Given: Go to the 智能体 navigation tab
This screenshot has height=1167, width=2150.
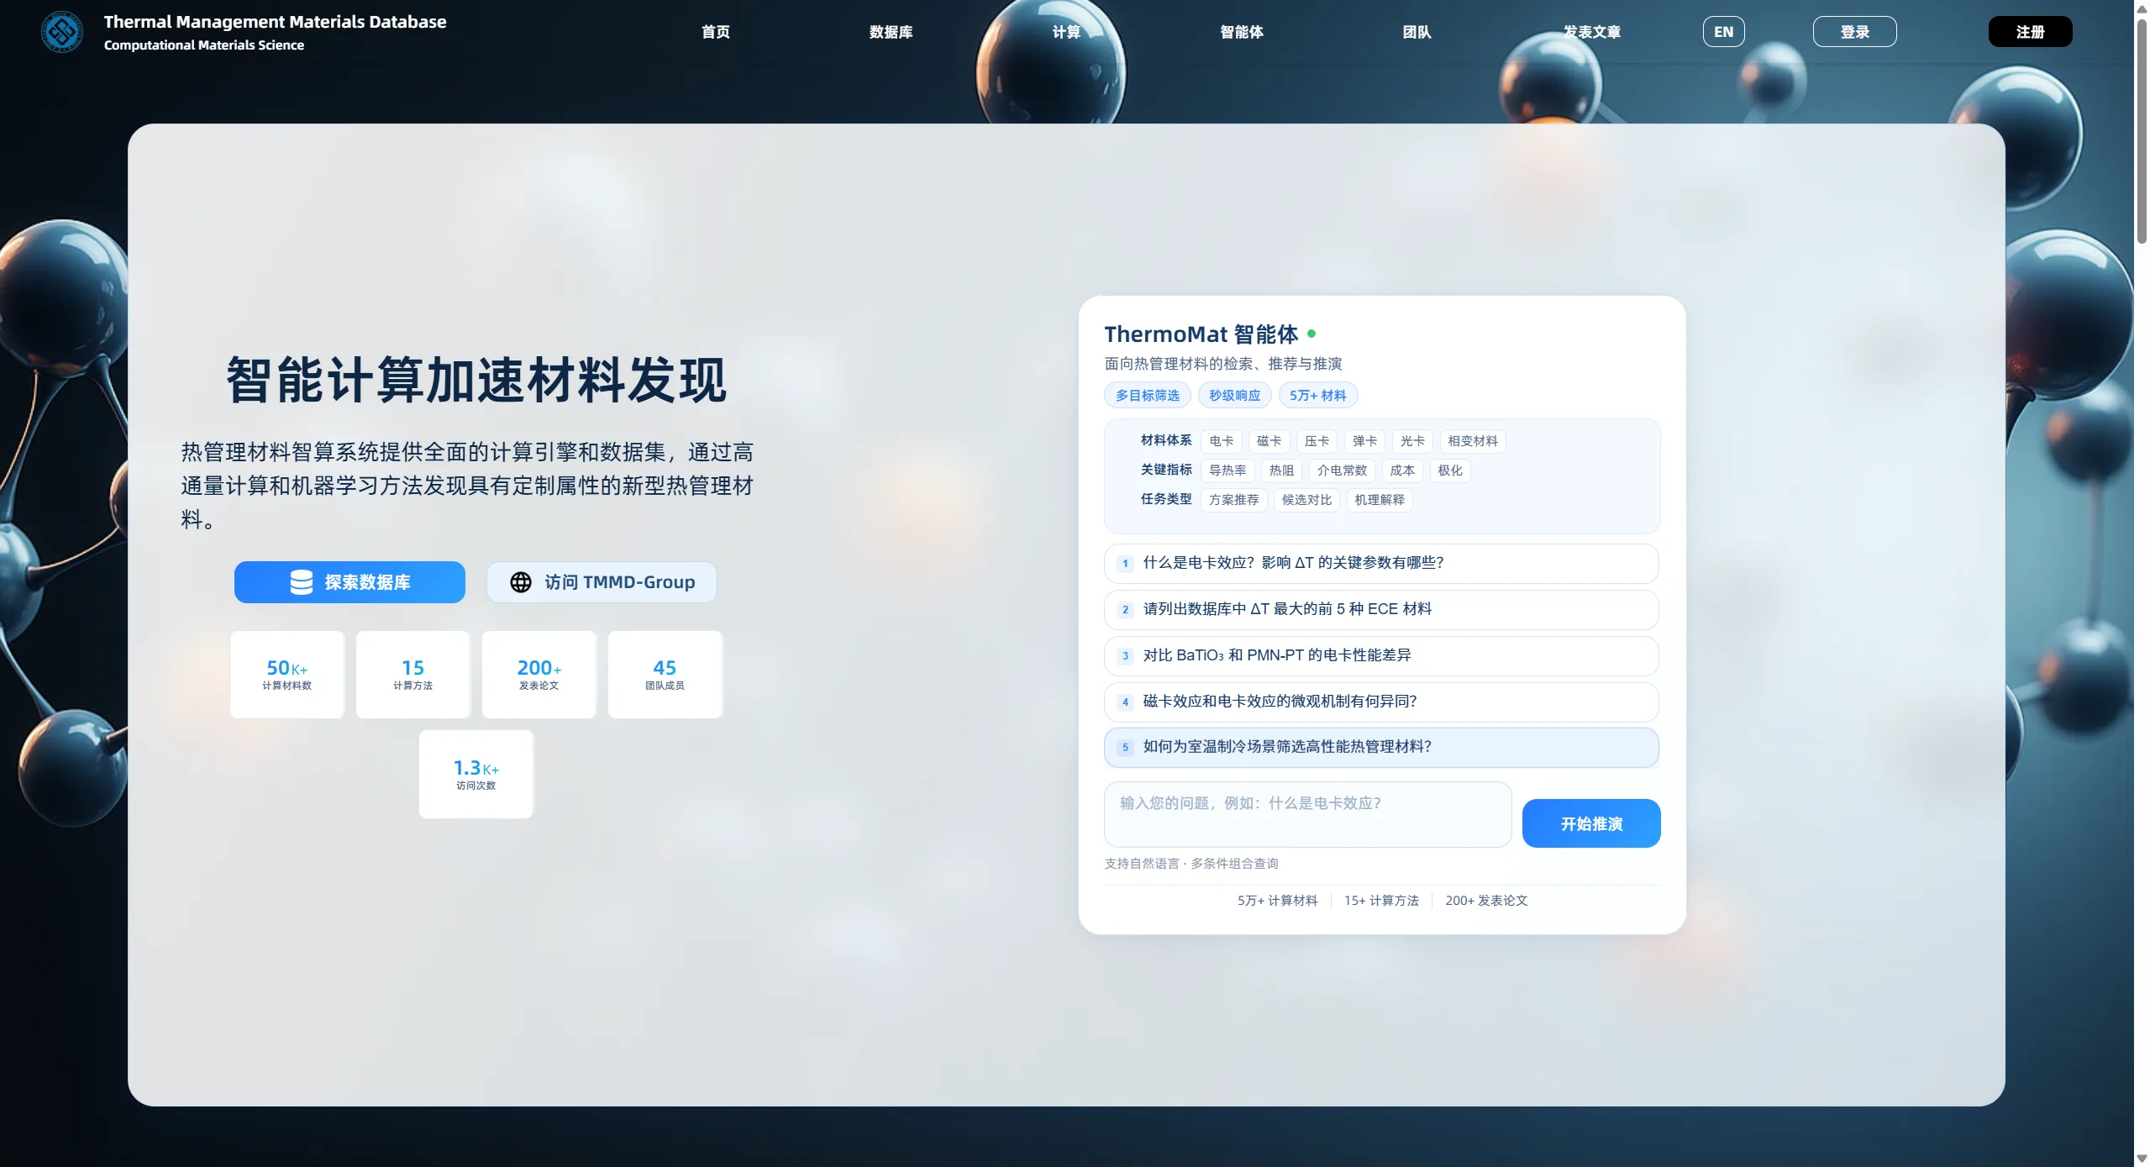Looking at the screenshot, I should click(x=1241, y=32).
